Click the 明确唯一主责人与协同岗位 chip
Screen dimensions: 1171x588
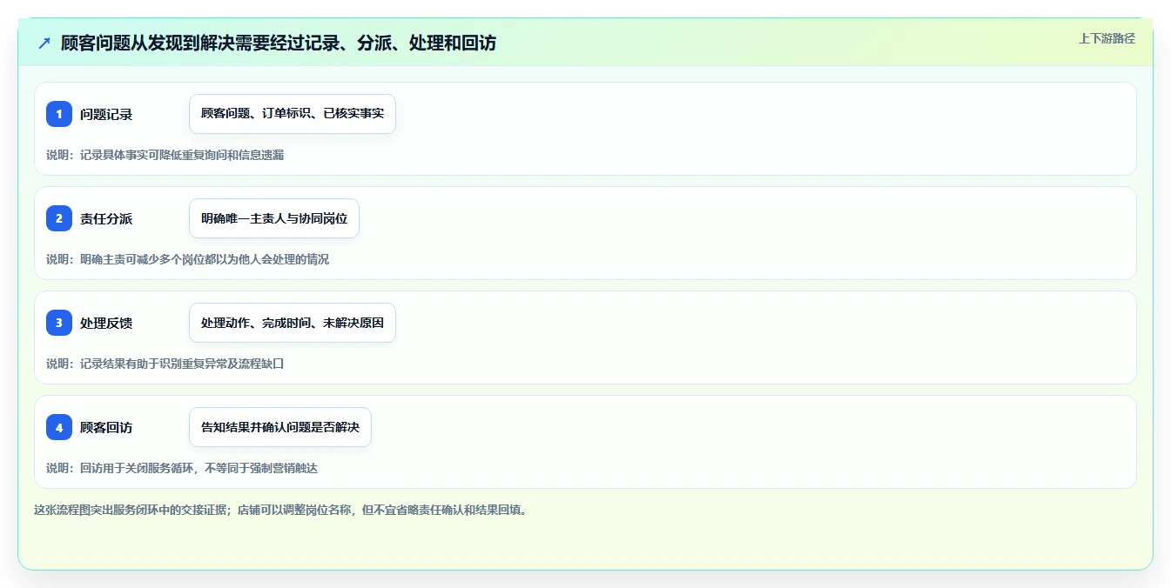pos(274,218)
